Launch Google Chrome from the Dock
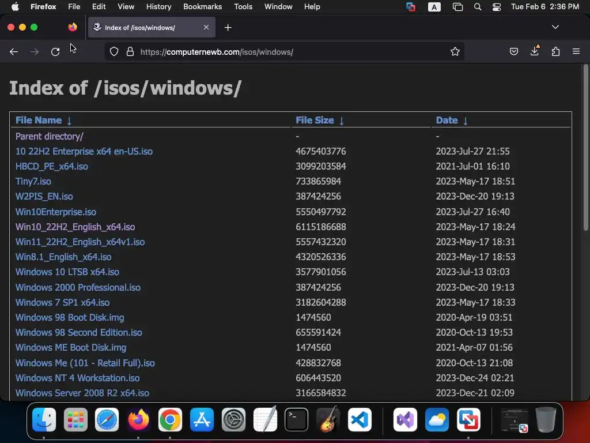Viewport: 590px width, 443px height. pyautogui.click(x=170, y=420)
